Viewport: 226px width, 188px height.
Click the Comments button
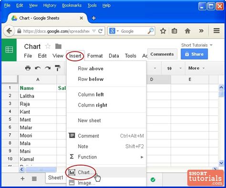(x=162, y=54)
